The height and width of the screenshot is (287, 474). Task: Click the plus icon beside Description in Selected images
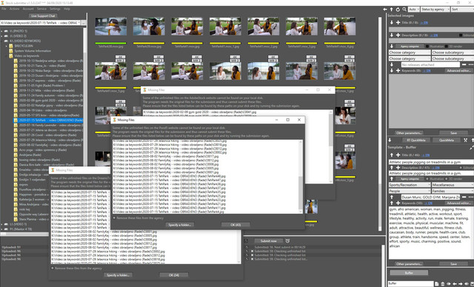click(398, 35)
